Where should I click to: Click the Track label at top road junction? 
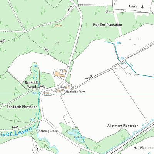coord(69,8)
